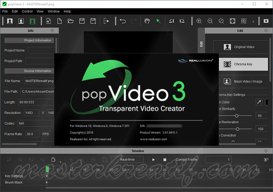Screen dimensions: 273x192
Task: Click the black key color swatch
Action: tap(266, 102)
